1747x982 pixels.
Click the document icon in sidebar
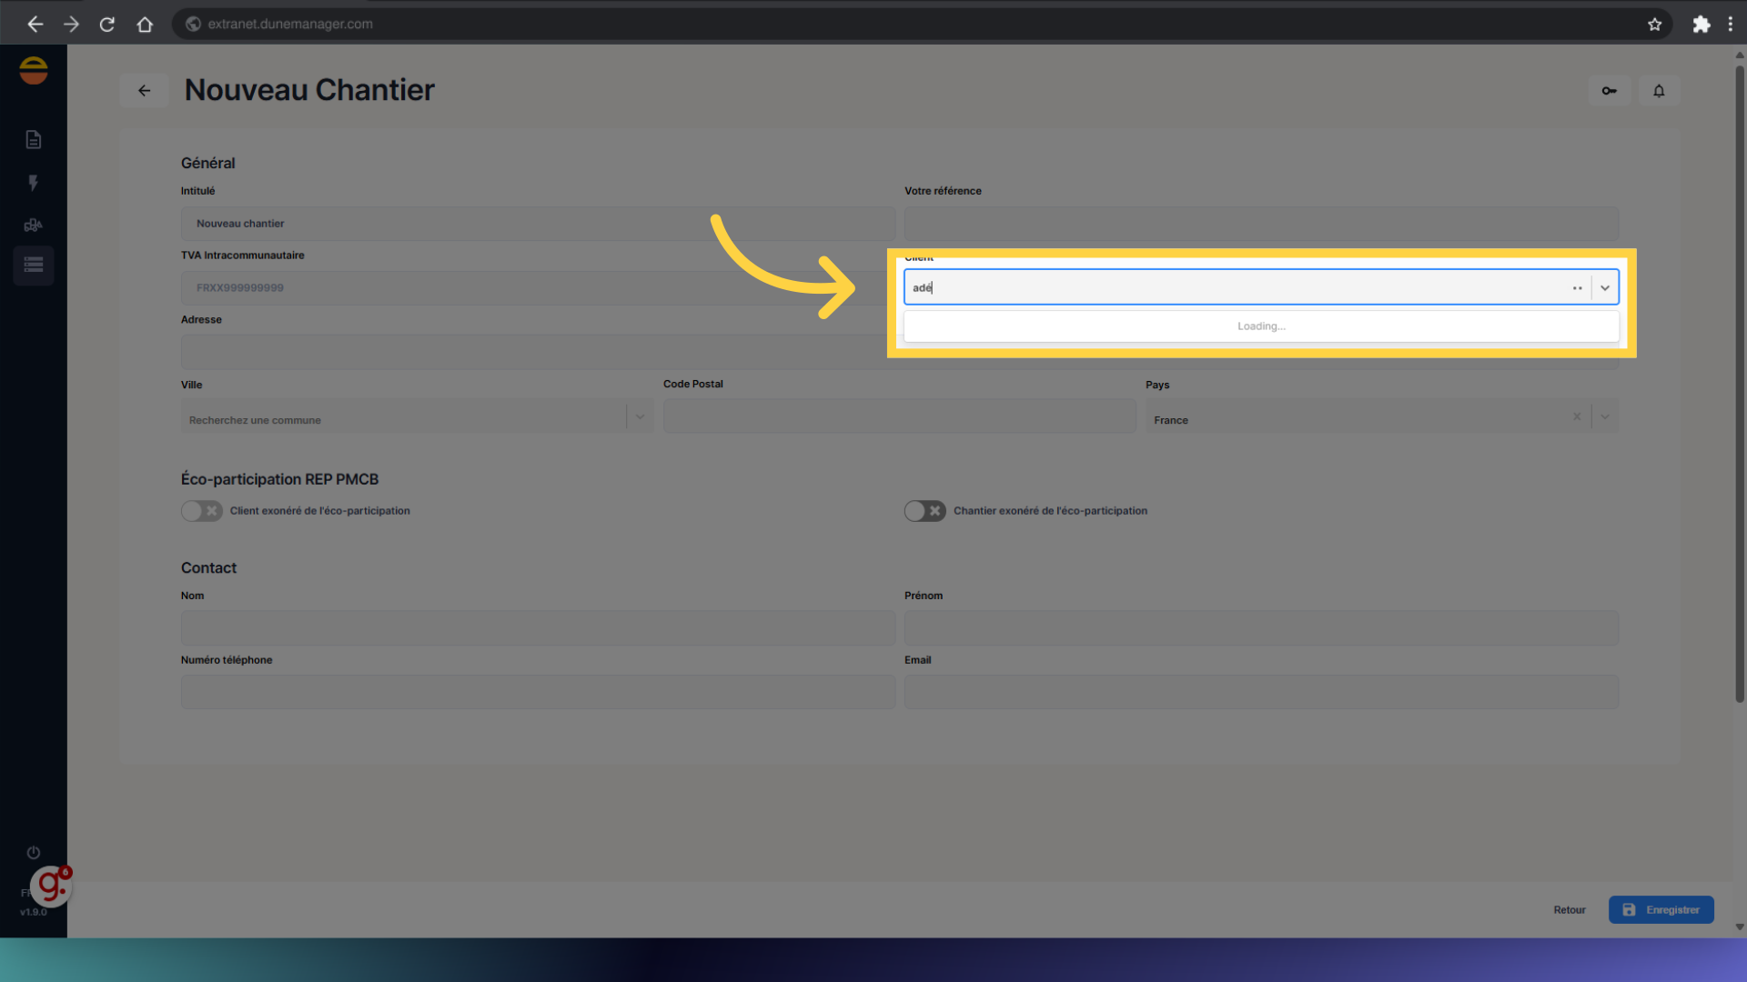click(34, 139)
